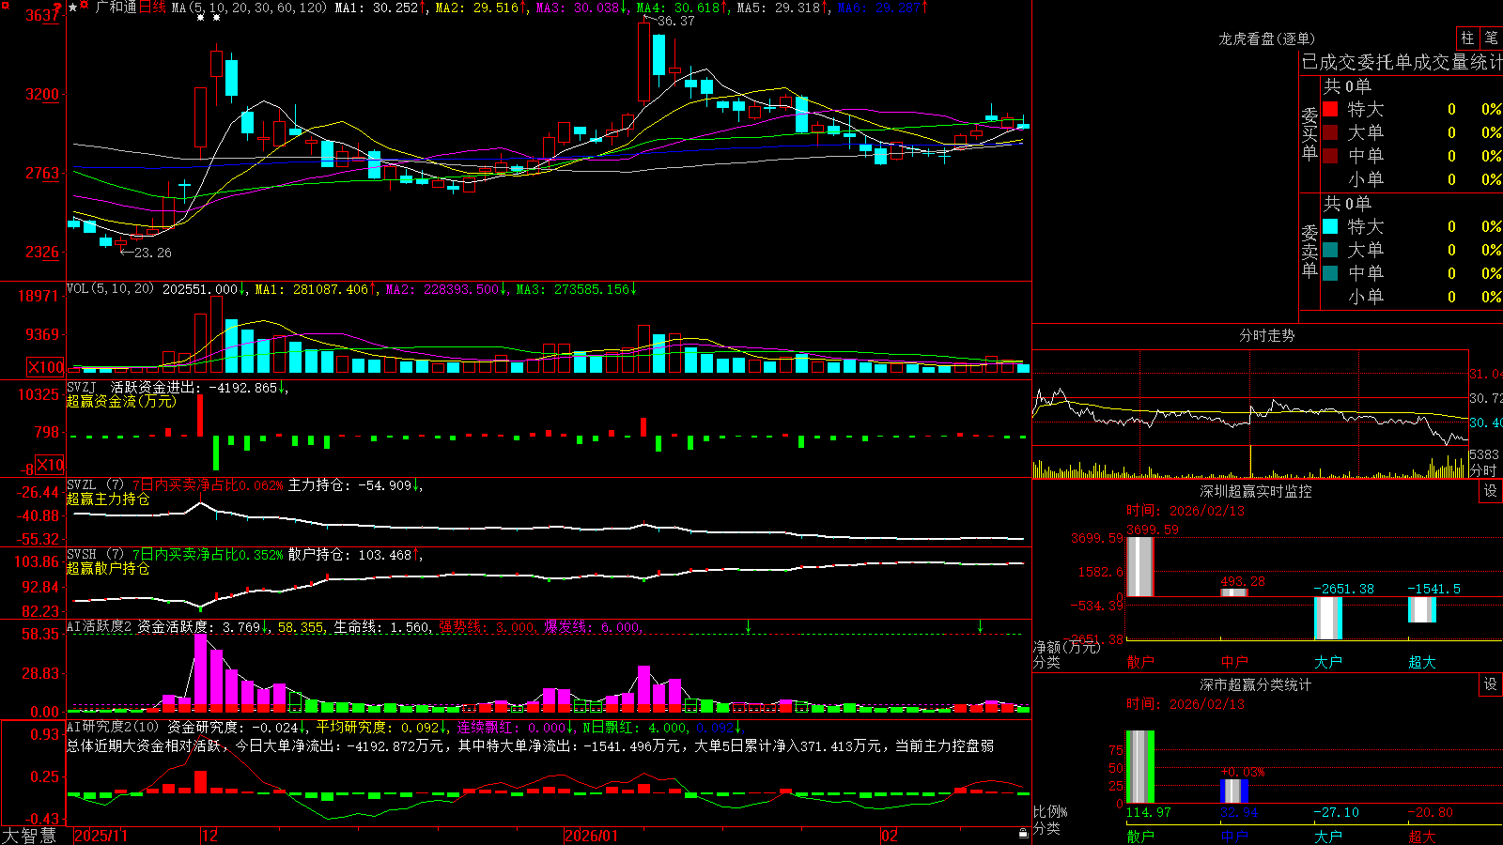Click the 大户 bar showing -2651.38
Image resolution: width=1503 pixels, height=845 pixels.
1328,618
